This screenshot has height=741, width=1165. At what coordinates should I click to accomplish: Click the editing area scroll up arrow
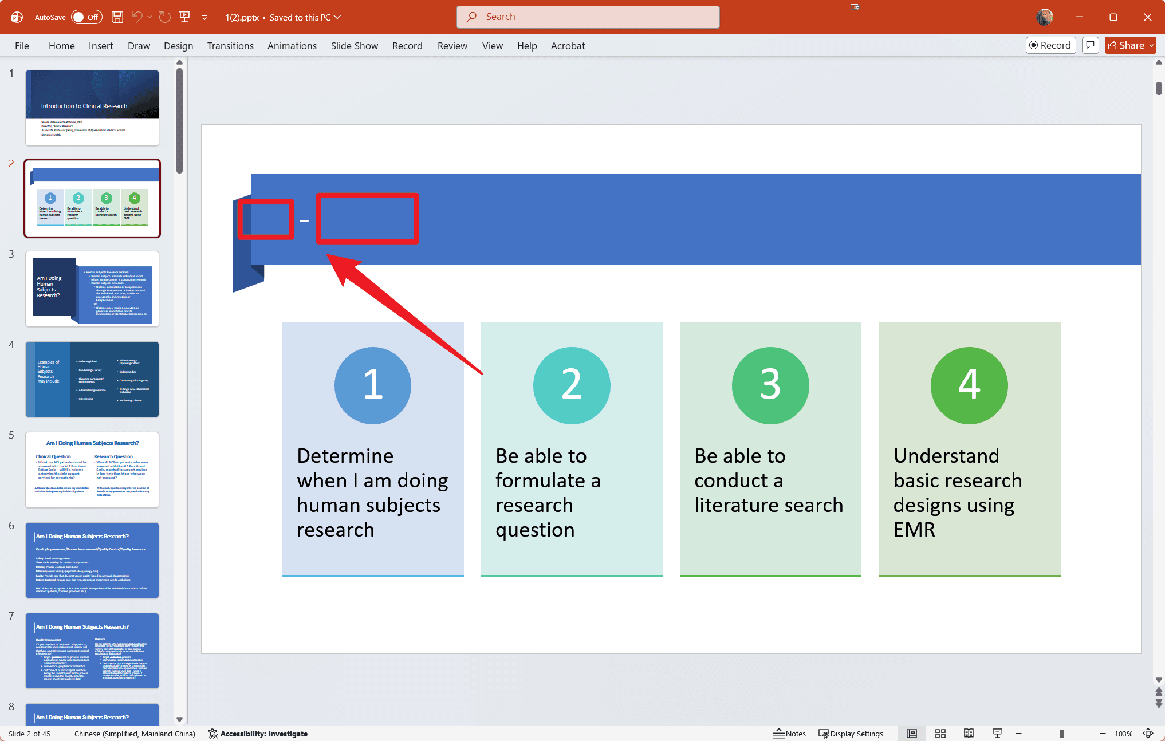(1159, 62)
